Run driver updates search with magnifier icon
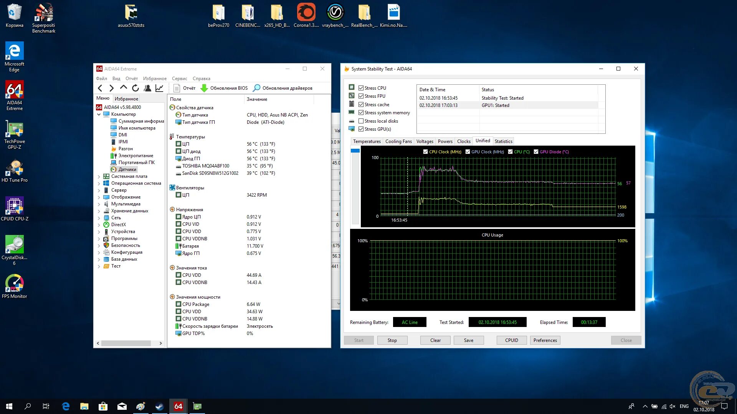This screenshot has width=737, height=414. (256, 88)
